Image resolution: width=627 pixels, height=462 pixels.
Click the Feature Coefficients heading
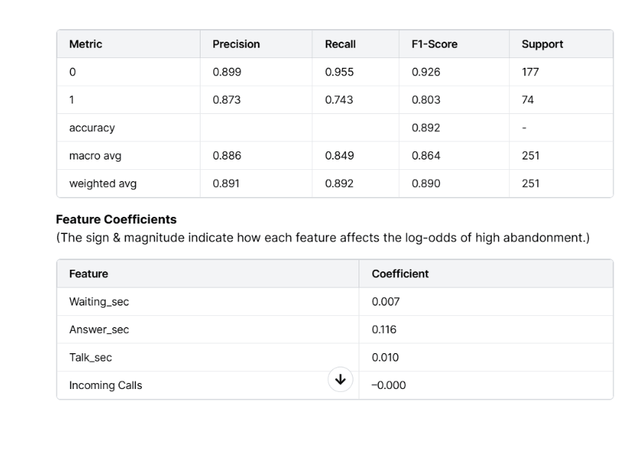click(116, 220)
